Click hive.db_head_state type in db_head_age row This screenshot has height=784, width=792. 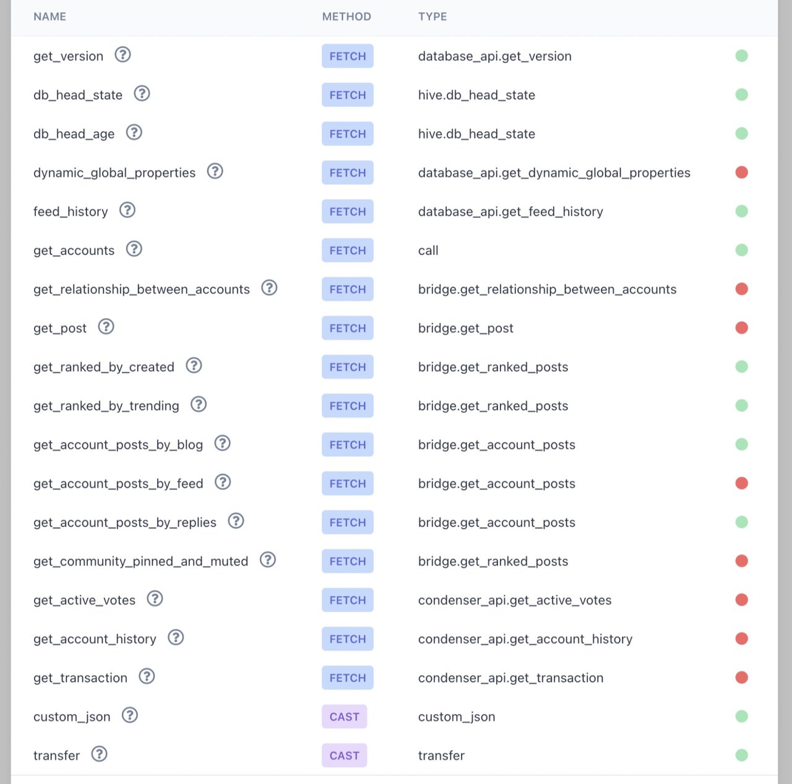tap(476, 134)
